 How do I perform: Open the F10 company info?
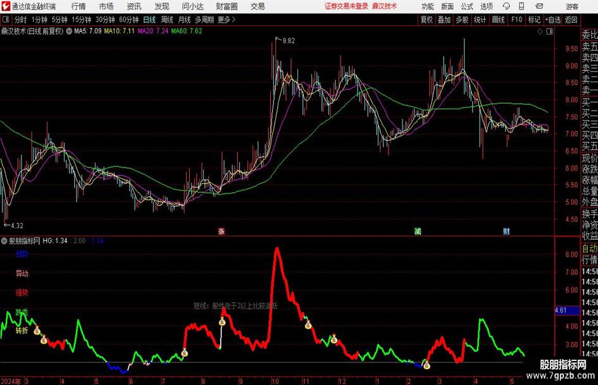click(x=516, y=20)
